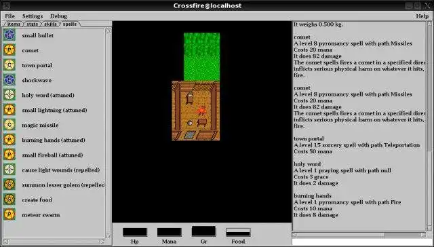Click the Food status bar

[238, 232]
